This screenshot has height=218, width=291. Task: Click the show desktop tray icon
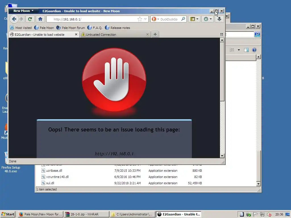click(288, 215)
